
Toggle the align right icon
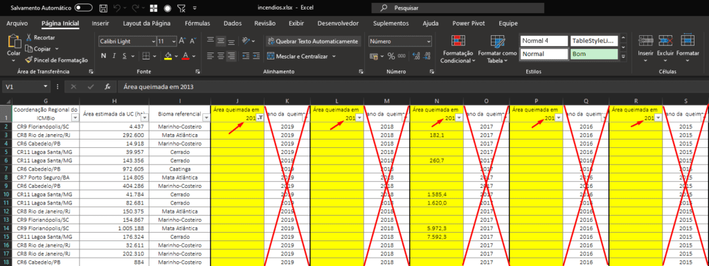(x=231, y=56)
